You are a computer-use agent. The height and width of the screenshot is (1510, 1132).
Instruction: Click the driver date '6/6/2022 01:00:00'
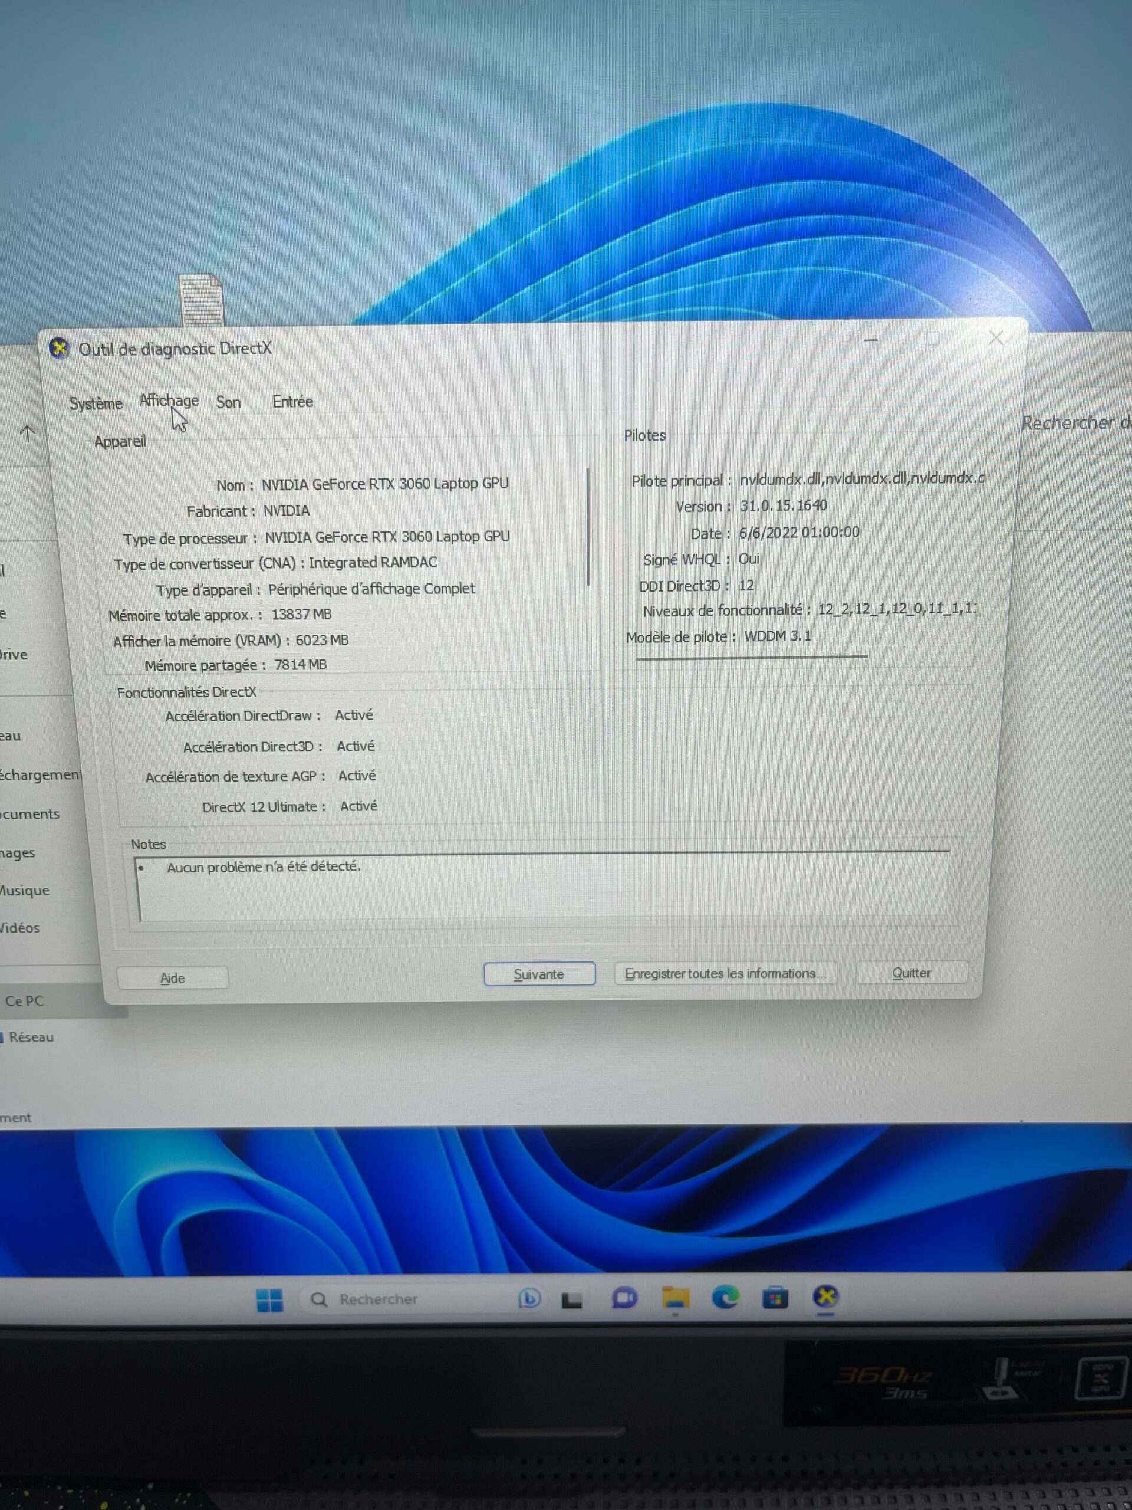click(x=799, y=533)
